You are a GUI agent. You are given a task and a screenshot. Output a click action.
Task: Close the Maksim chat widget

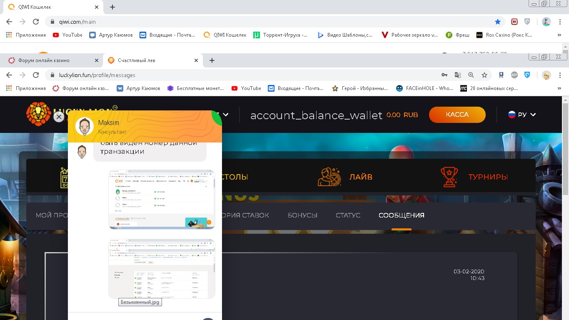(x=59, y=117)
